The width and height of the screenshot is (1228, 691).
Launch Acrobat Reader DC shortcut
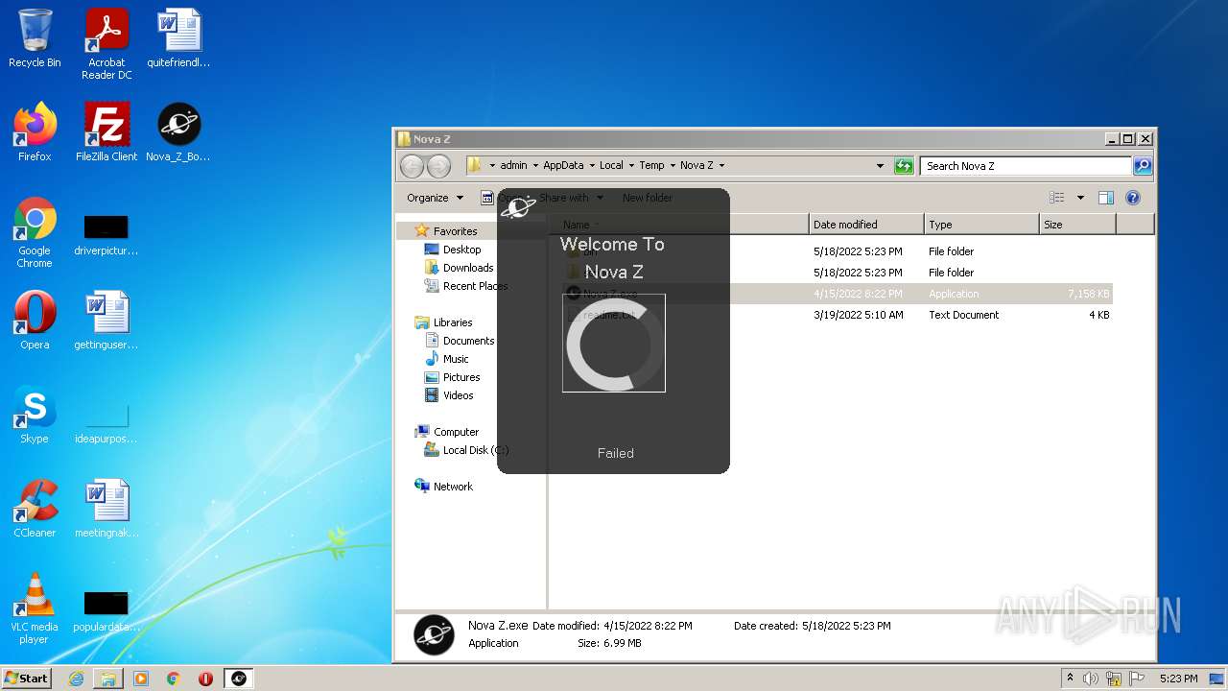pyautogui.click(x=106, y=45)
